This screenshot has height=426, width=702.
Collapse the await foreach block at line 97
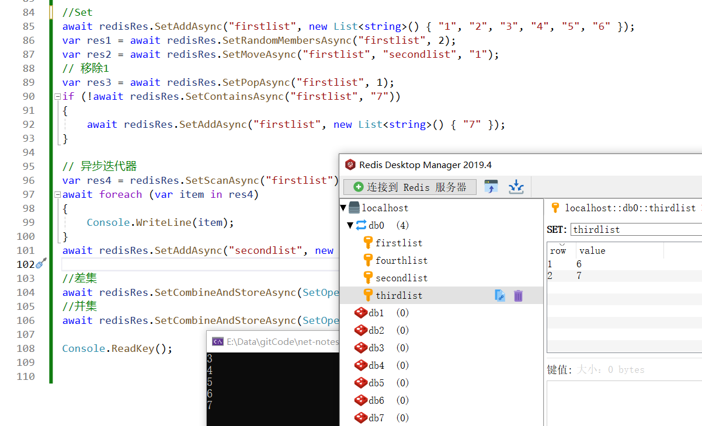point(57,194)
